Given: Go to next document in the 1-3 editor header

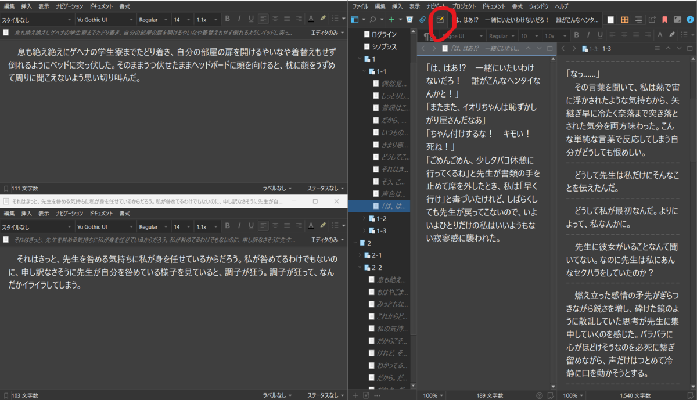Looking at the screenshot, I should [x=678, y=48].
